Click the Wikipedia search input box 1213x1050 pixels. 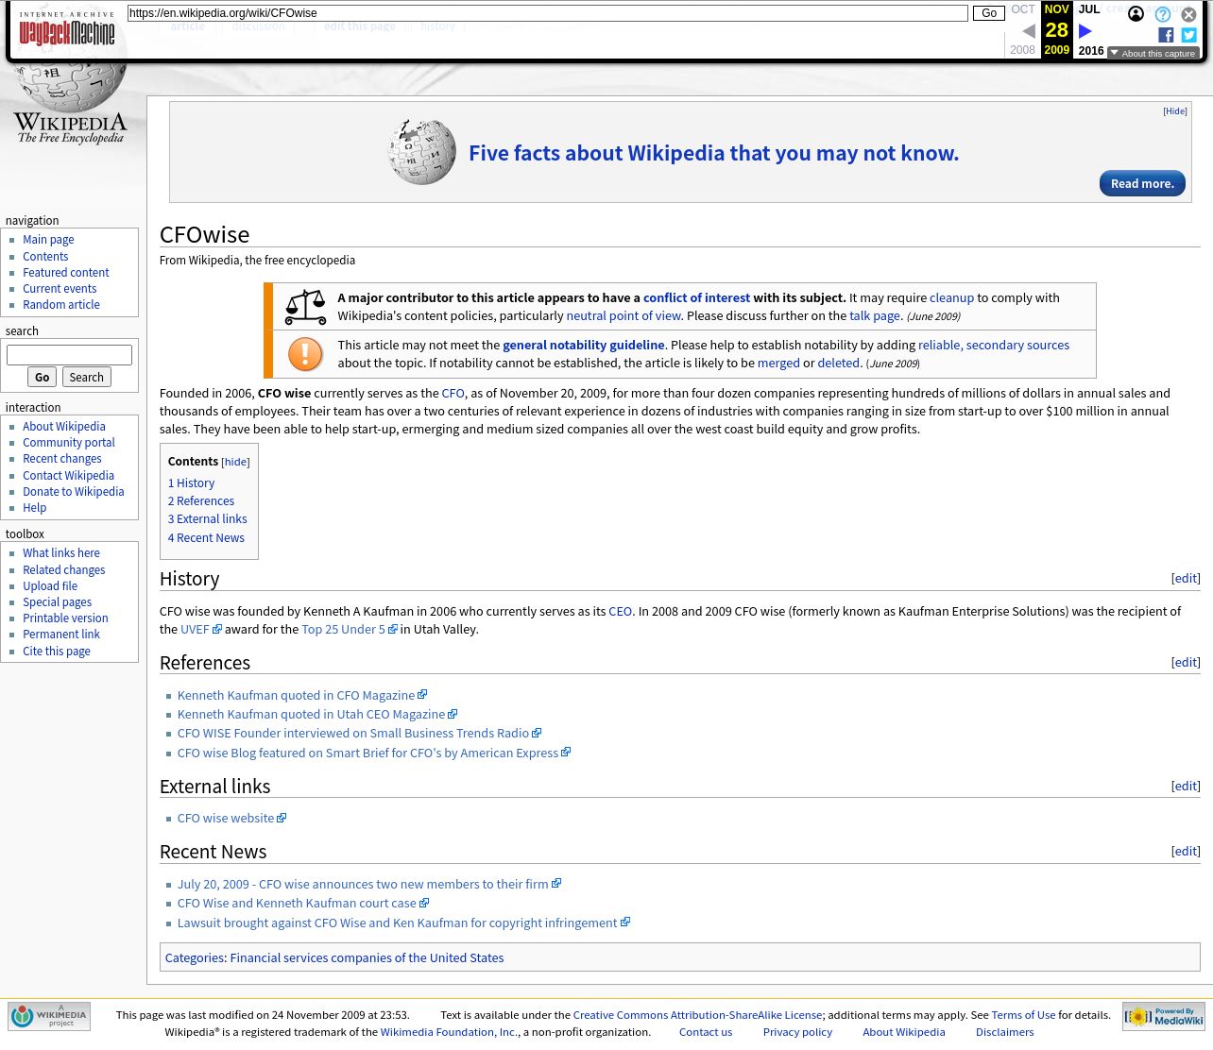point(69,354)
